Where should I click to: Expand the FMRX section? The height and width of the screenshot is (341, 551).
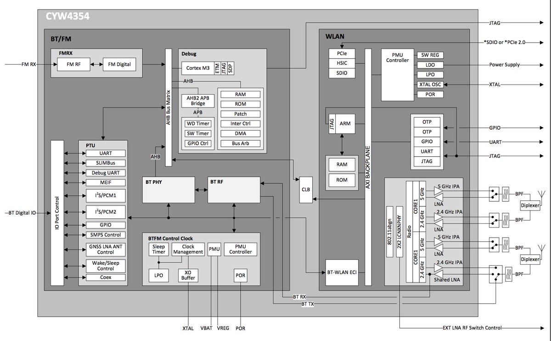[66, 53]
